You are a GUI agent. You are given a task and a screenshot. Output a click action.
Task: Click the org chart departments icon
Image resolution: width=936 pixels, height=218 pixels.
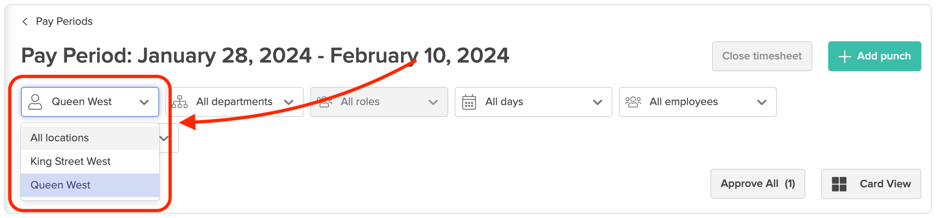click(180, 102)
